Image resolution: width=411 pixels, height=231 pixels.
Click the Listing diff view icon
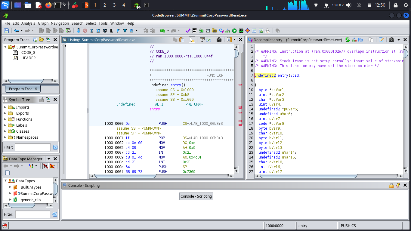tap(209, 40)
